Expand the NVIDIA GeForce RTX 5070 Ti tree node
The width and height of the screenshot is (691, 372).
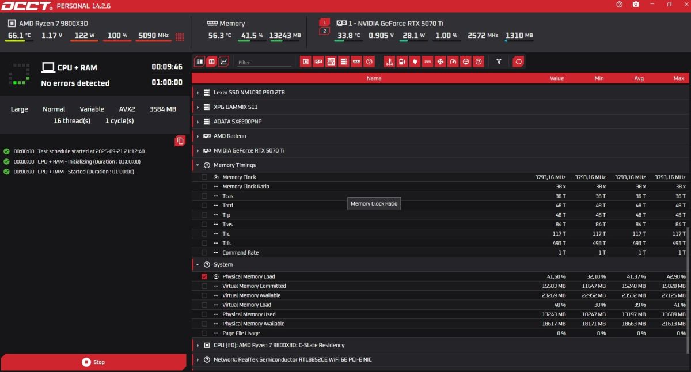[x=198, y=151]
